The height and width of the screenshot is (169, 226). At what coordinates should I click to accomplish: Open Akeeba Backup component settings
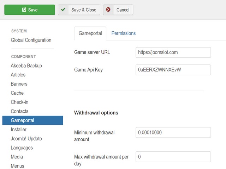click(26, 66)
